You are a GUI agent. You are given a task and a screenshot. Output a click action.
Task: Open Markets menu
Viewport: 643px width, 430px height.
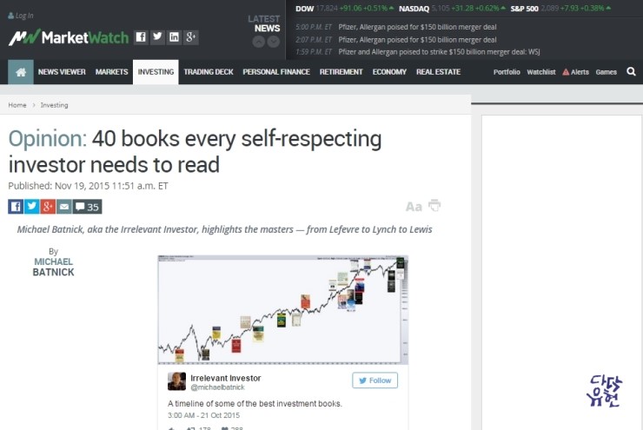pyautogui.click(x=111, y=72)
